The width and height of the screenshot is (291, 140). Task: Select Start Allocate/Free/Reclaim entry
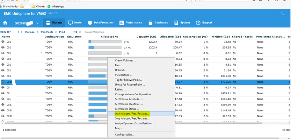click(x=132, y=113)
